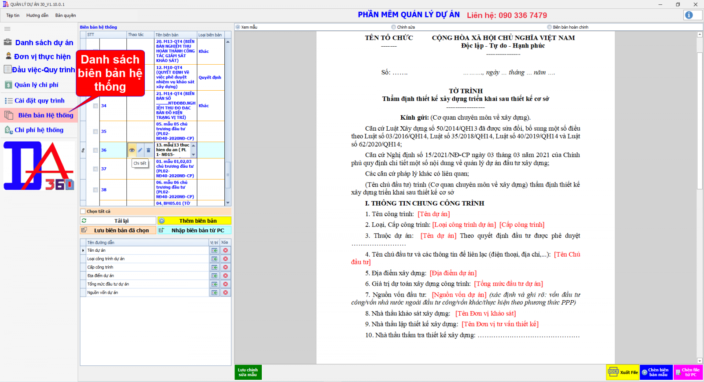Click the insert position icon for Nguồn vốn dự án
Viewport: 704px width, 382px height.
(x=214, y=293)
